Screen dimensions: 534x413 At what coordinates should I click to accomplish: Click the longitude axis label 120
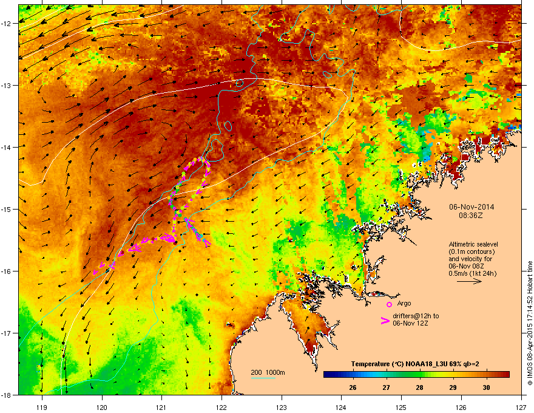click(102, 407)
